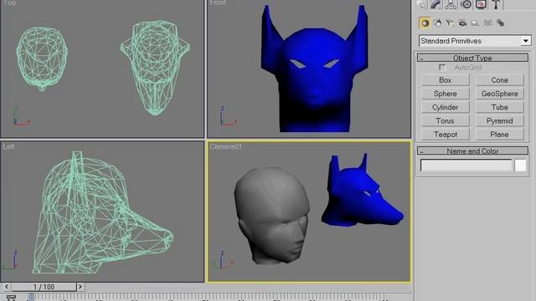Image resolution: width=536 pixels, height=301 pixels.
Task: Open the Utilities command panel tab
Action: point(496,4)
